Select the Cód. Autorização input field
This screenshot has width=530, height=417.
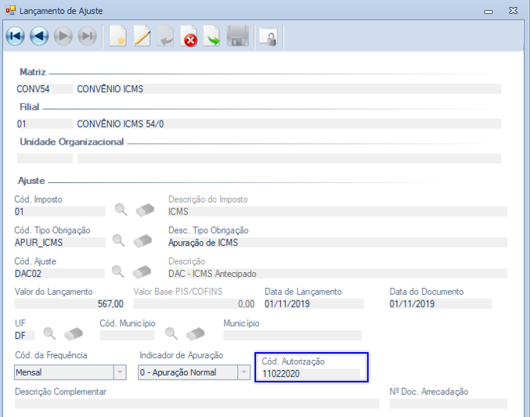pyautogui.click(x=311, y=374)
